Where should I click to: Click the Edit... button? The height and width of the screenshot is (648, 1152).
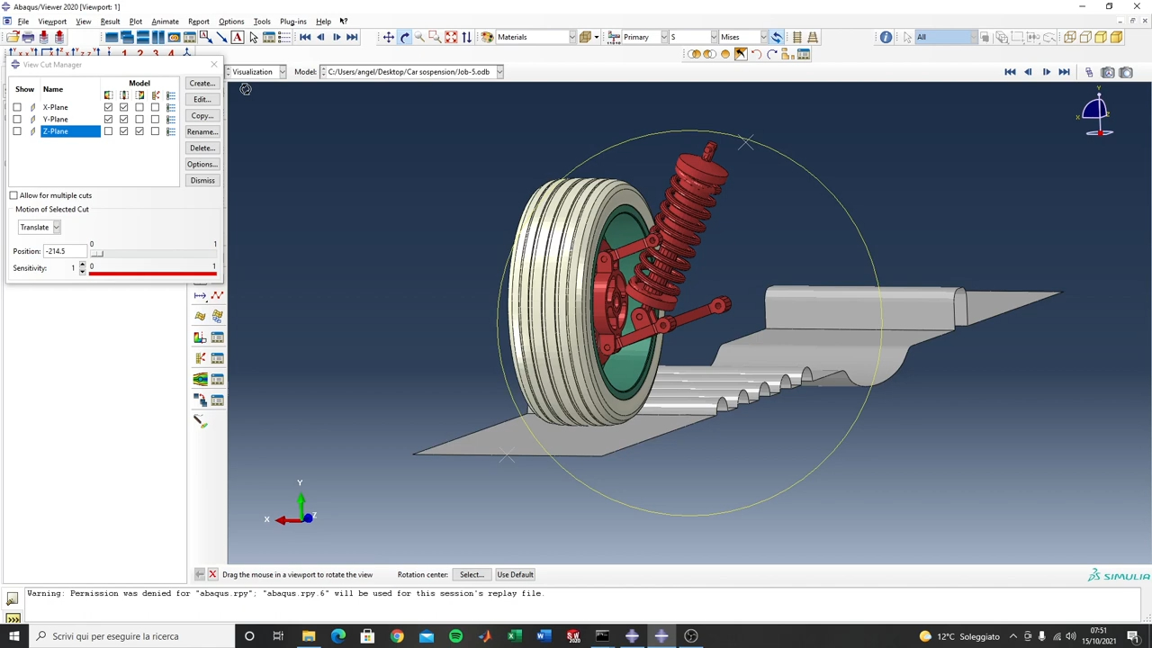coord(202,99)
